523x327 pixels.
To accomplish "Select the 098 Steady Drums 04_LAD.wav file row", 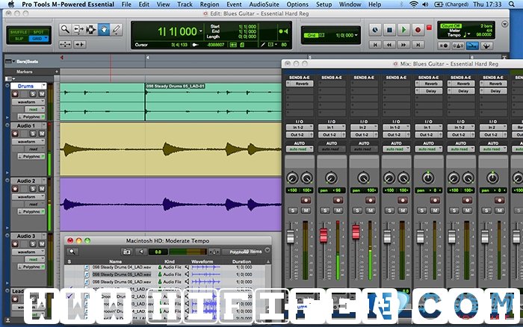I will pos(167,267).
